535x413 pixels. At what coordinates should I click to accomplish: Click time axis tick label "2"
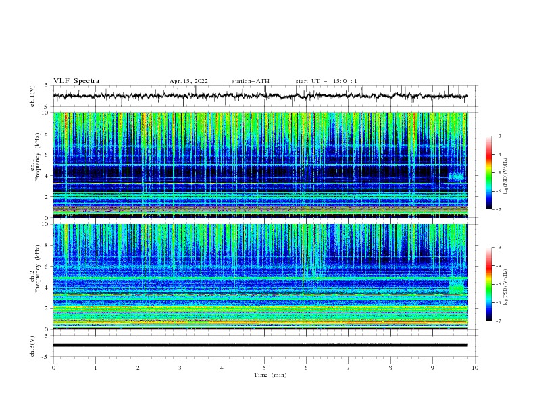point(138,368)
